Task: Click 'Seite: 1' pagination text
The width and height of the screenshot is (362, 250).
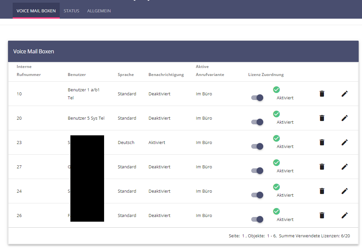Action: [237, 236]
